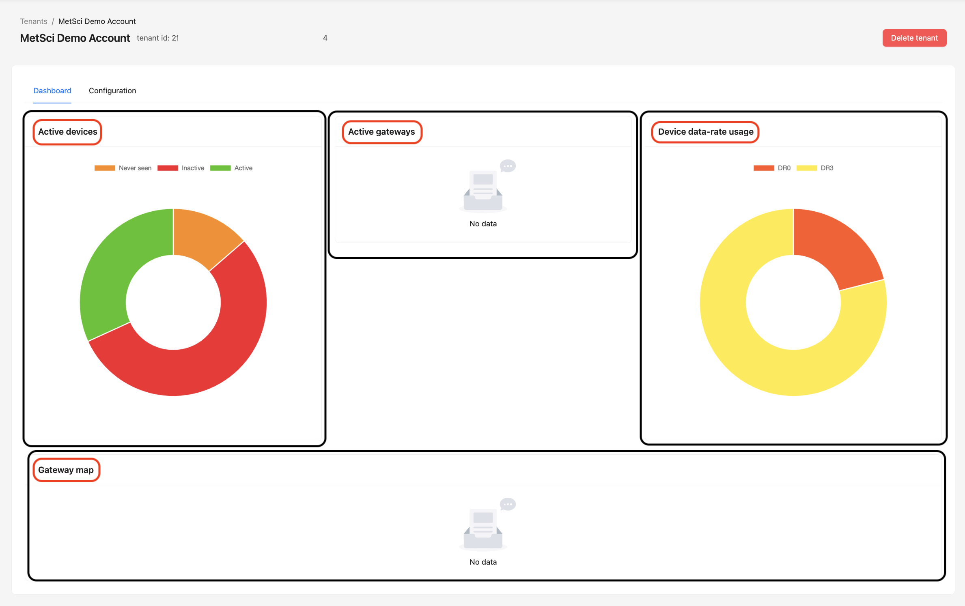Click the empty inbox icon in Active gateways

483,191
